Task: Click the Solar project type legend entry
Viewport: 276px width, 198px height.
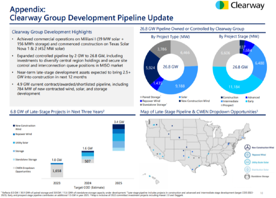Action: (183, 97)
